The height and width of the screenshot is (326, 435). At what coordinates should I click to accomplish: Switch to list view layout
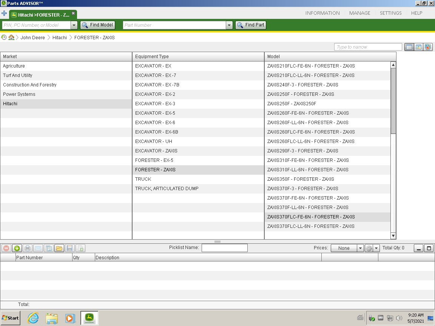[409, 47]
